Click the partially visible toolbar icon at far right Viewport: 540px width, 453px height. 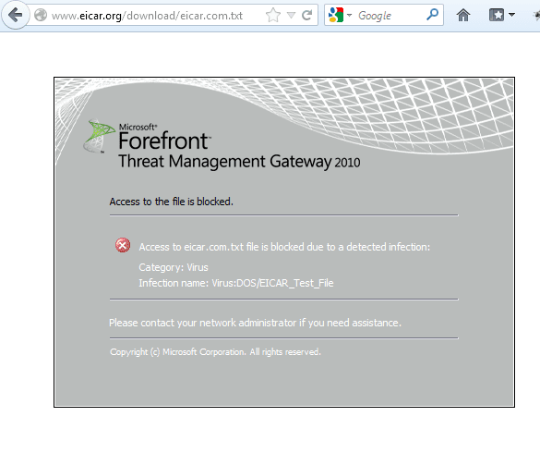(x=536, y=15)
